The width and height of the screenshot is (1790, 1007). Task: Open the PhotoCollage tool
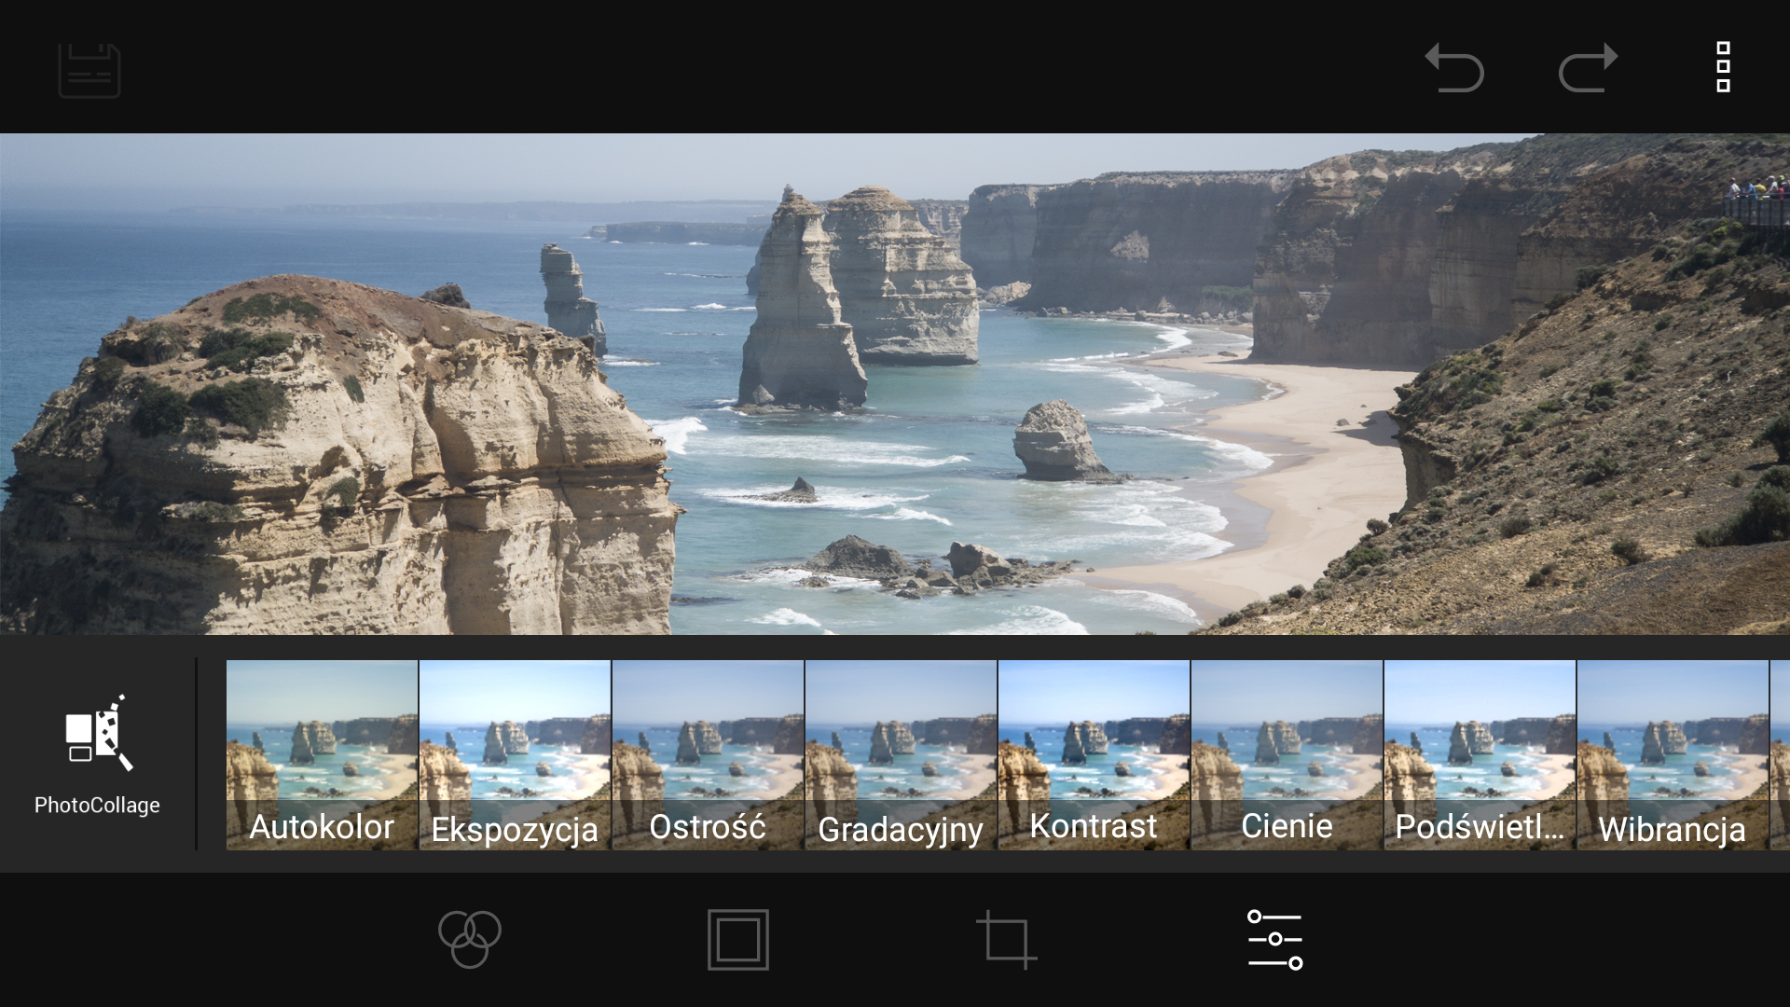tap(97, 755)
